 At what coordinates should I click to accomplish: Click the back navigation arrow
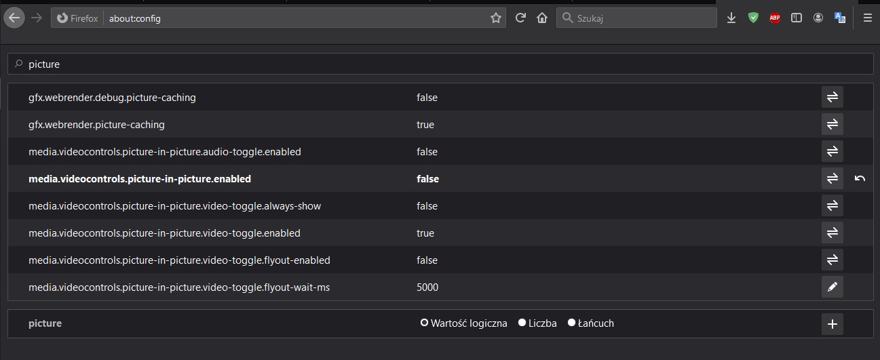(14, 18)
